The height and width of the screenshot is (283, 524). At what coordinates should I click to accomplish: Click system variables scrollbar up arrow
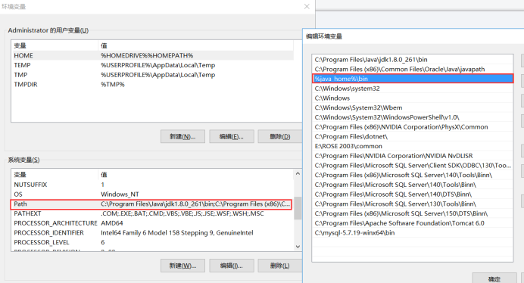(298, 174)
